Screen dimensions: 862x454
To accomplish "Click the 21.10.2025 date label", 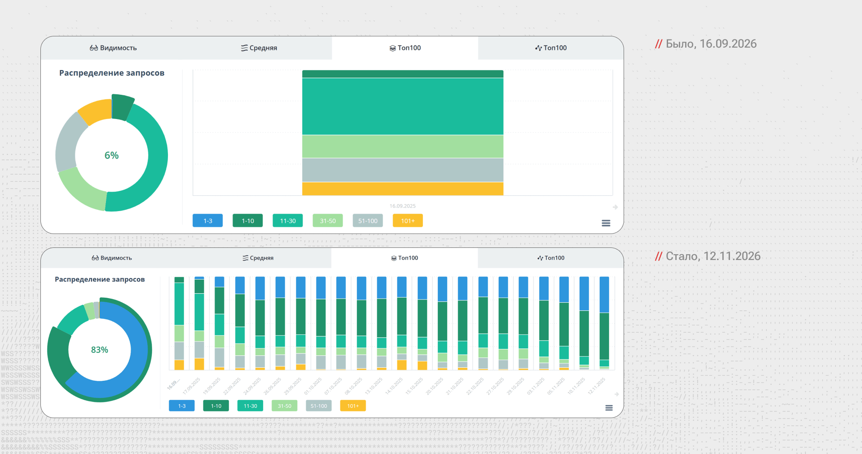I will click(x=455, y=386).
